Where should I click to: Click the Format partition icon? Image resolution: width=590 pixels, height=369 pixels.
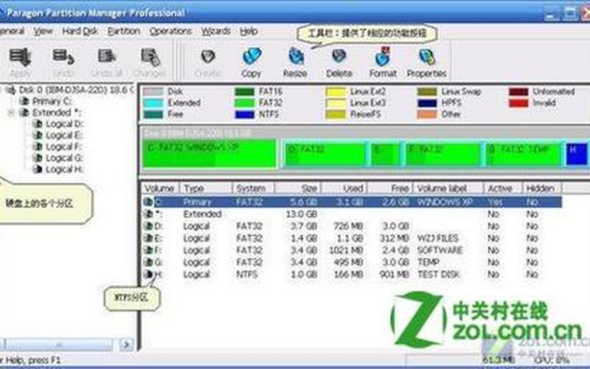click(383, 56)
